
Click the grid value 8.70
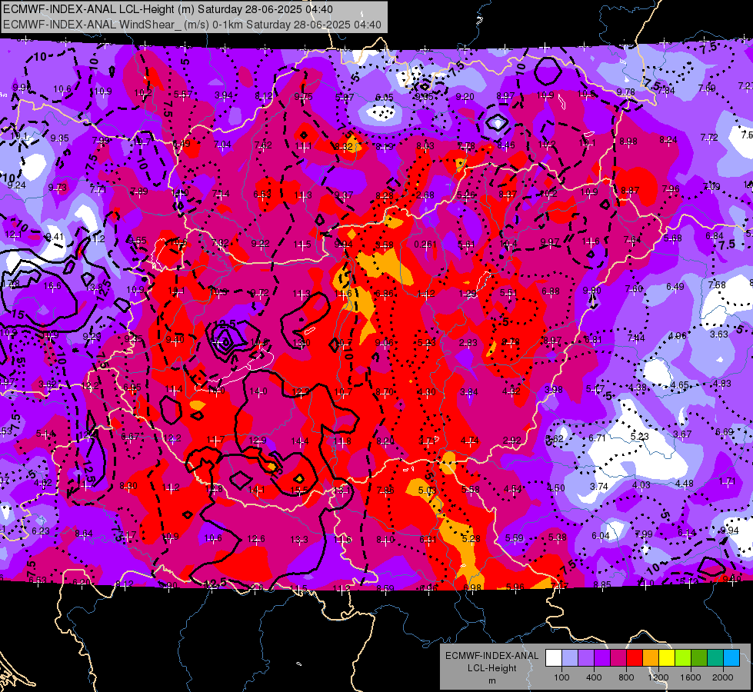click(384, 392)
